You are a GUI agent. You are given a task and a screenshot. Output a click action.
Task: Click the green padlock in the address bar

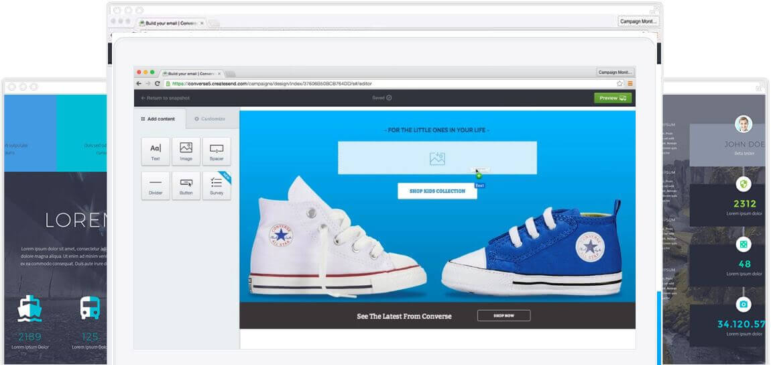168,84
